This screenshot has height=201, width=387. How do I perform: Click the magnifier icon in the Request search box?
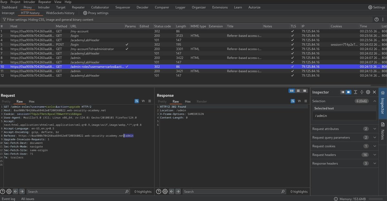[x=127, y=191]
